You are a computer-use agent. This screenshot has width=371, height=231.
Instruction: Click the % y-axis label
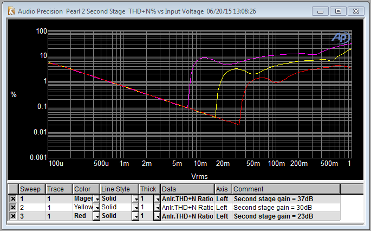click(x=14, y=95)
